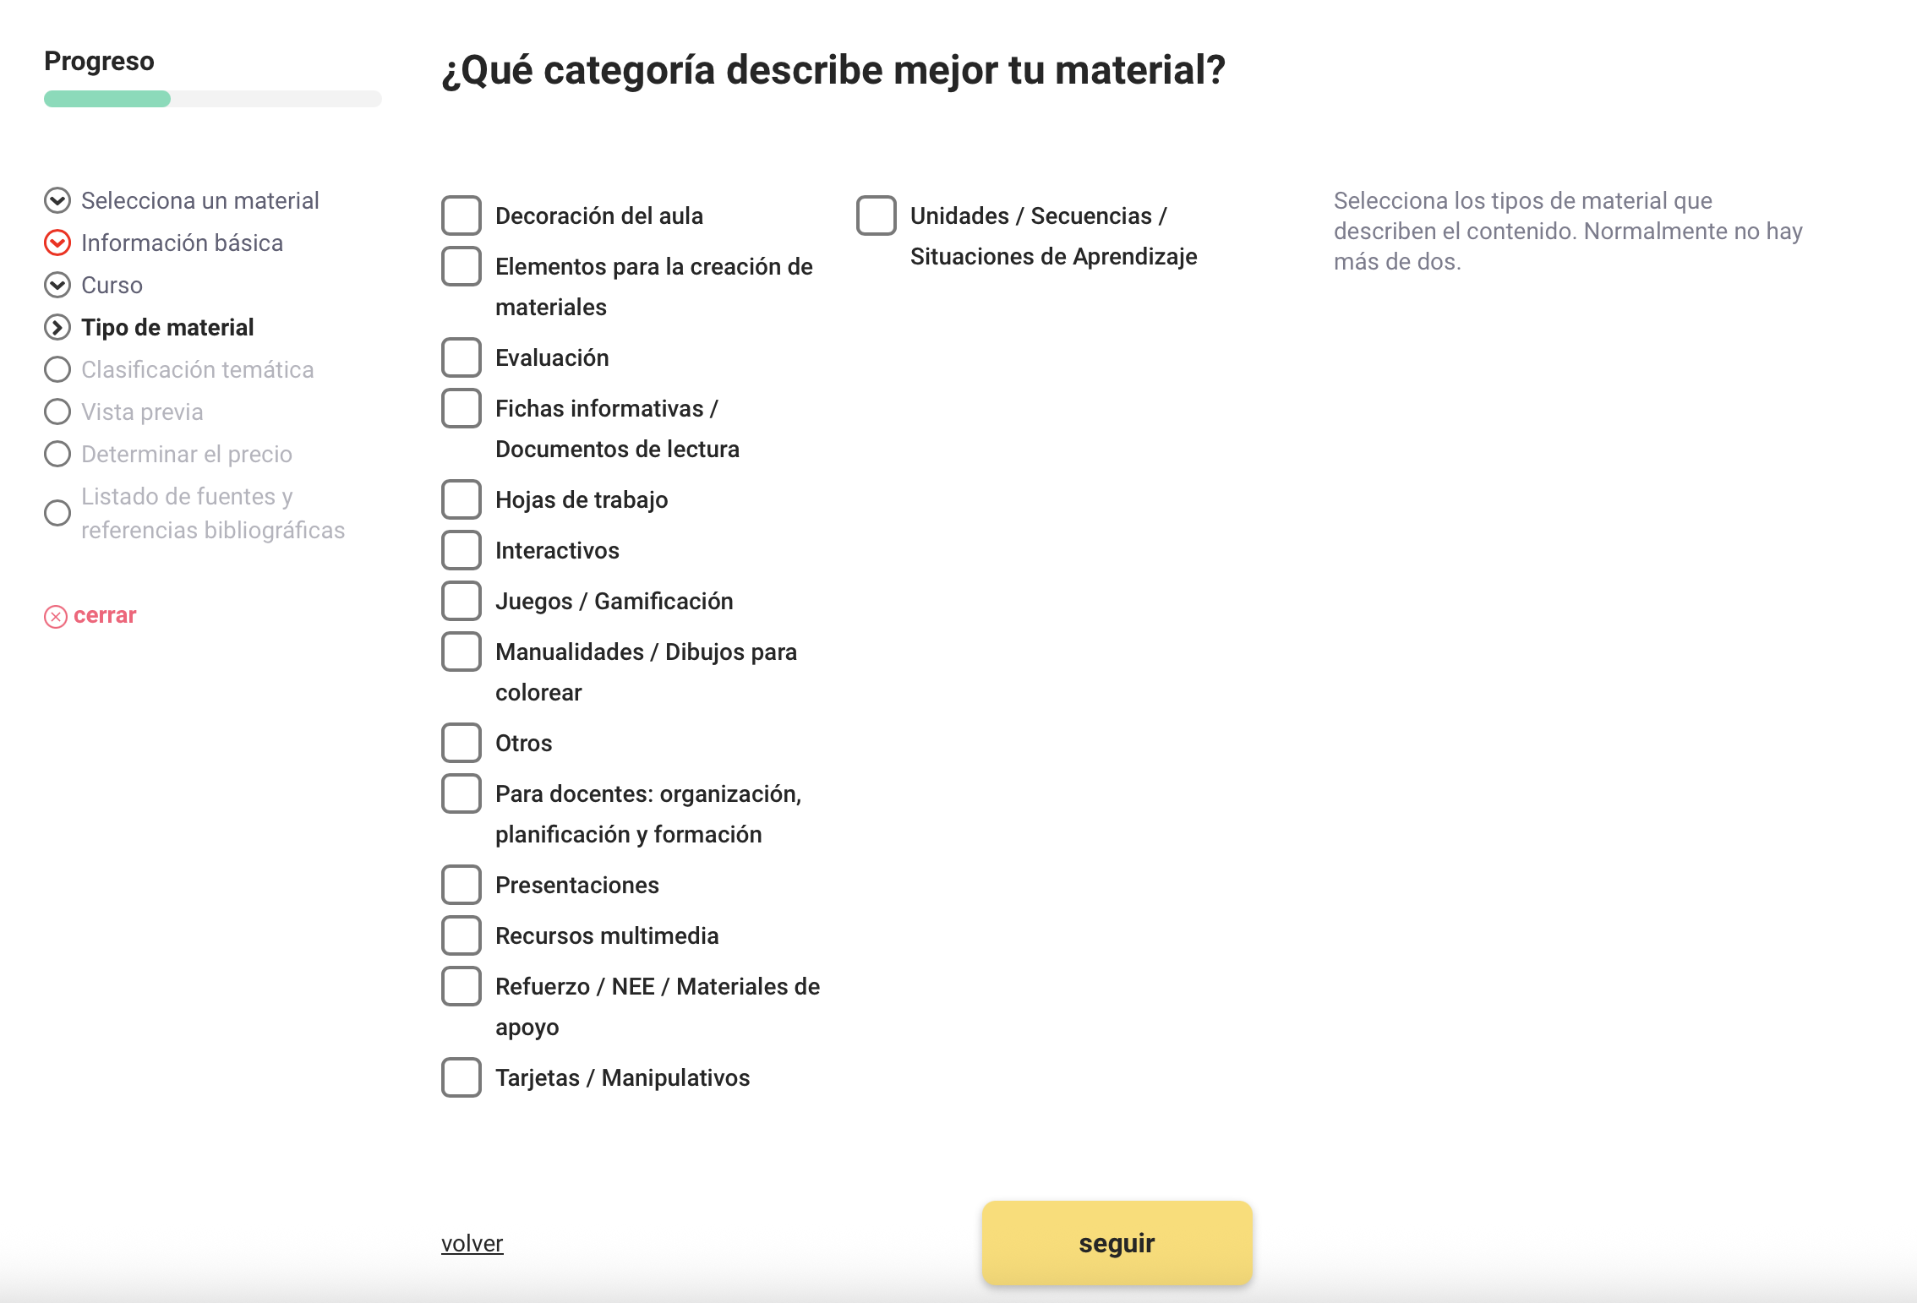Screen dimensions: 1917x1303
Task: Click the red X cerrar icon
Action: (56, 616)
